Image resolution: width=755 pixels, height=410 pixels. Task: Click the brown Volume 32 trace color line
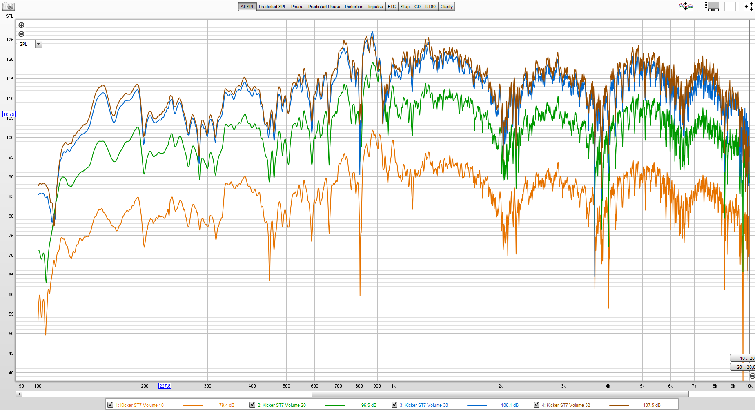619,405
